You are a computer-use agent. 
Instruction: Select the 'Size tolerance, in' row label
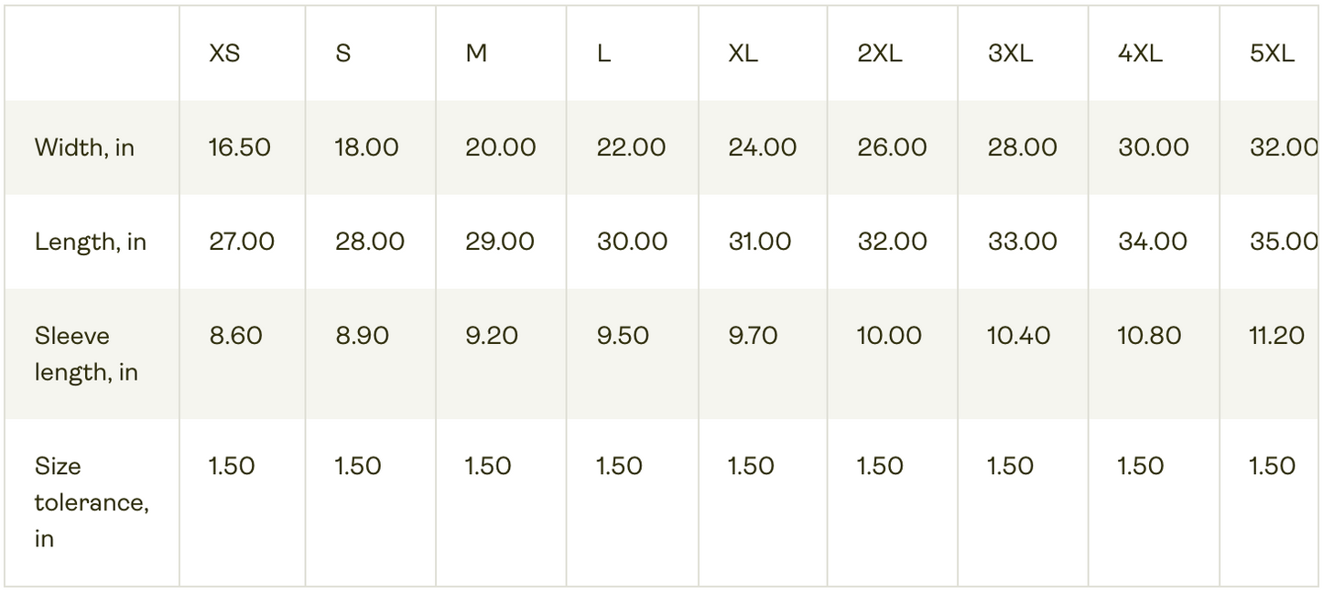(91, 501)
